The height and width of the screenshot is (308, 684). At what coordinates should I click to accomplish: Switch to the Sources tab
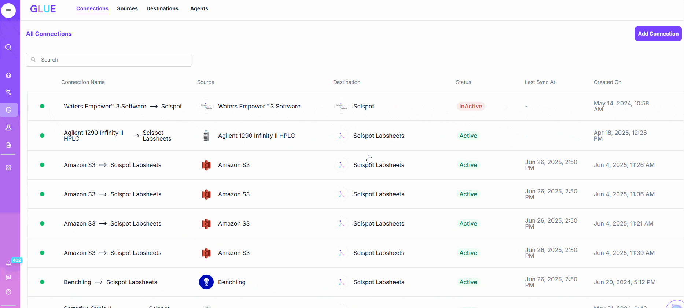pyautogui.click(x=128, y=8)
